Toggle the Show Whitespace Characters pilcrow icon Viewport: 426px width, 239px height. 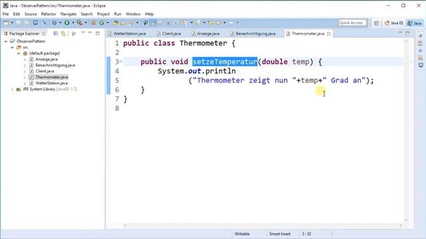pos(176,23)
